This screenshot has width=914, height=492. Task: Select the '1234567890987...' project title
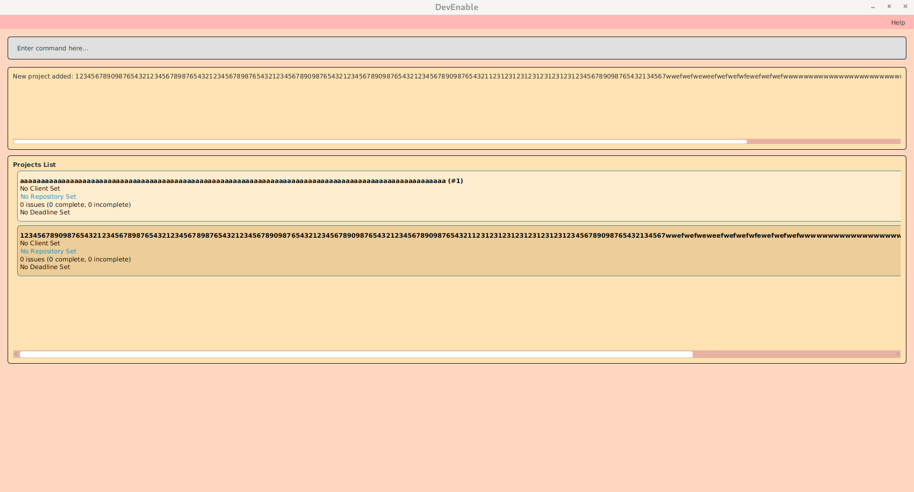[x=460, y=235]
